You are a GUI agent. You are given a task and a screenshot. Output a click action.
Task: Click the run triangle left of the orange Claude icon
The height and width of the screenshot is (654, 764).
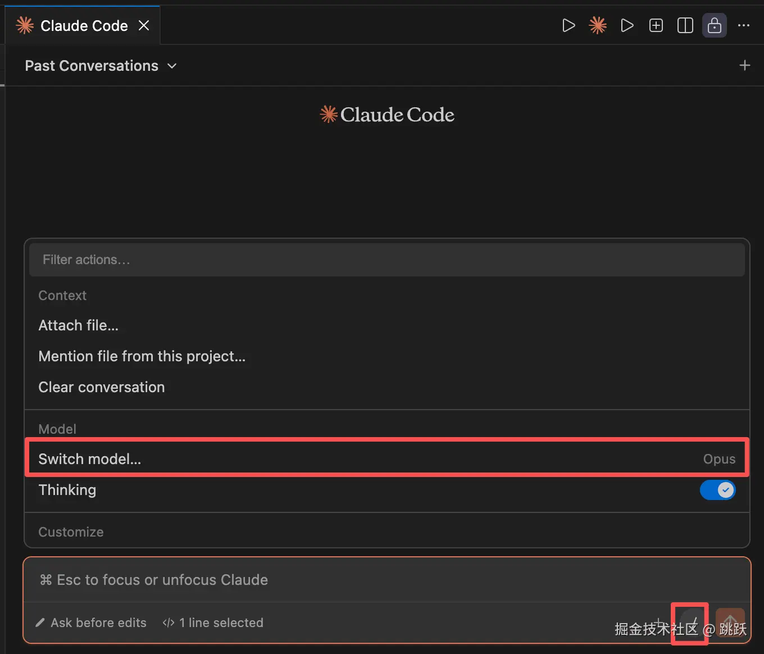pos(569,25)
